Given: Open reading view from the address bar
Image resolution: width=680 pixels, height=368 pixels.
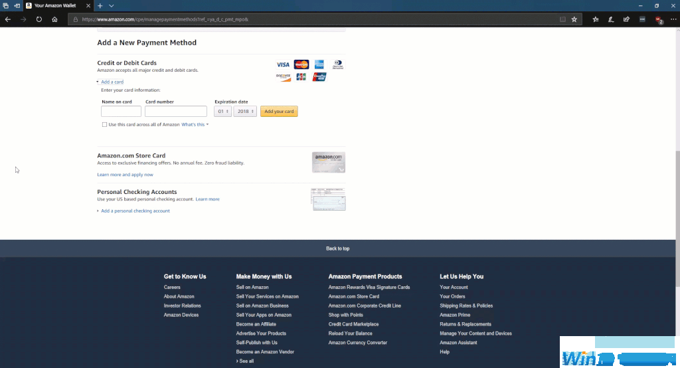Looking at the screenshot, I should pos(562,19).
